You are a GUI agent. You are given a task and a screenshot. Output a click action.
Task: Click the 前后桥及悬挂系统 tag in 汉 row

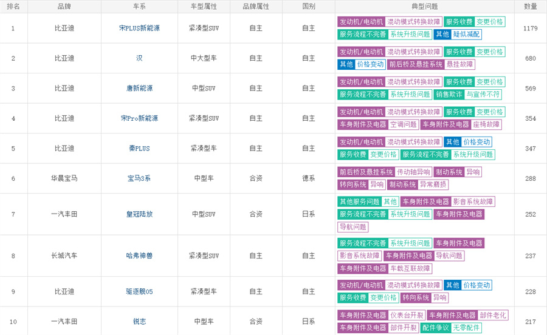coord(416,64)
